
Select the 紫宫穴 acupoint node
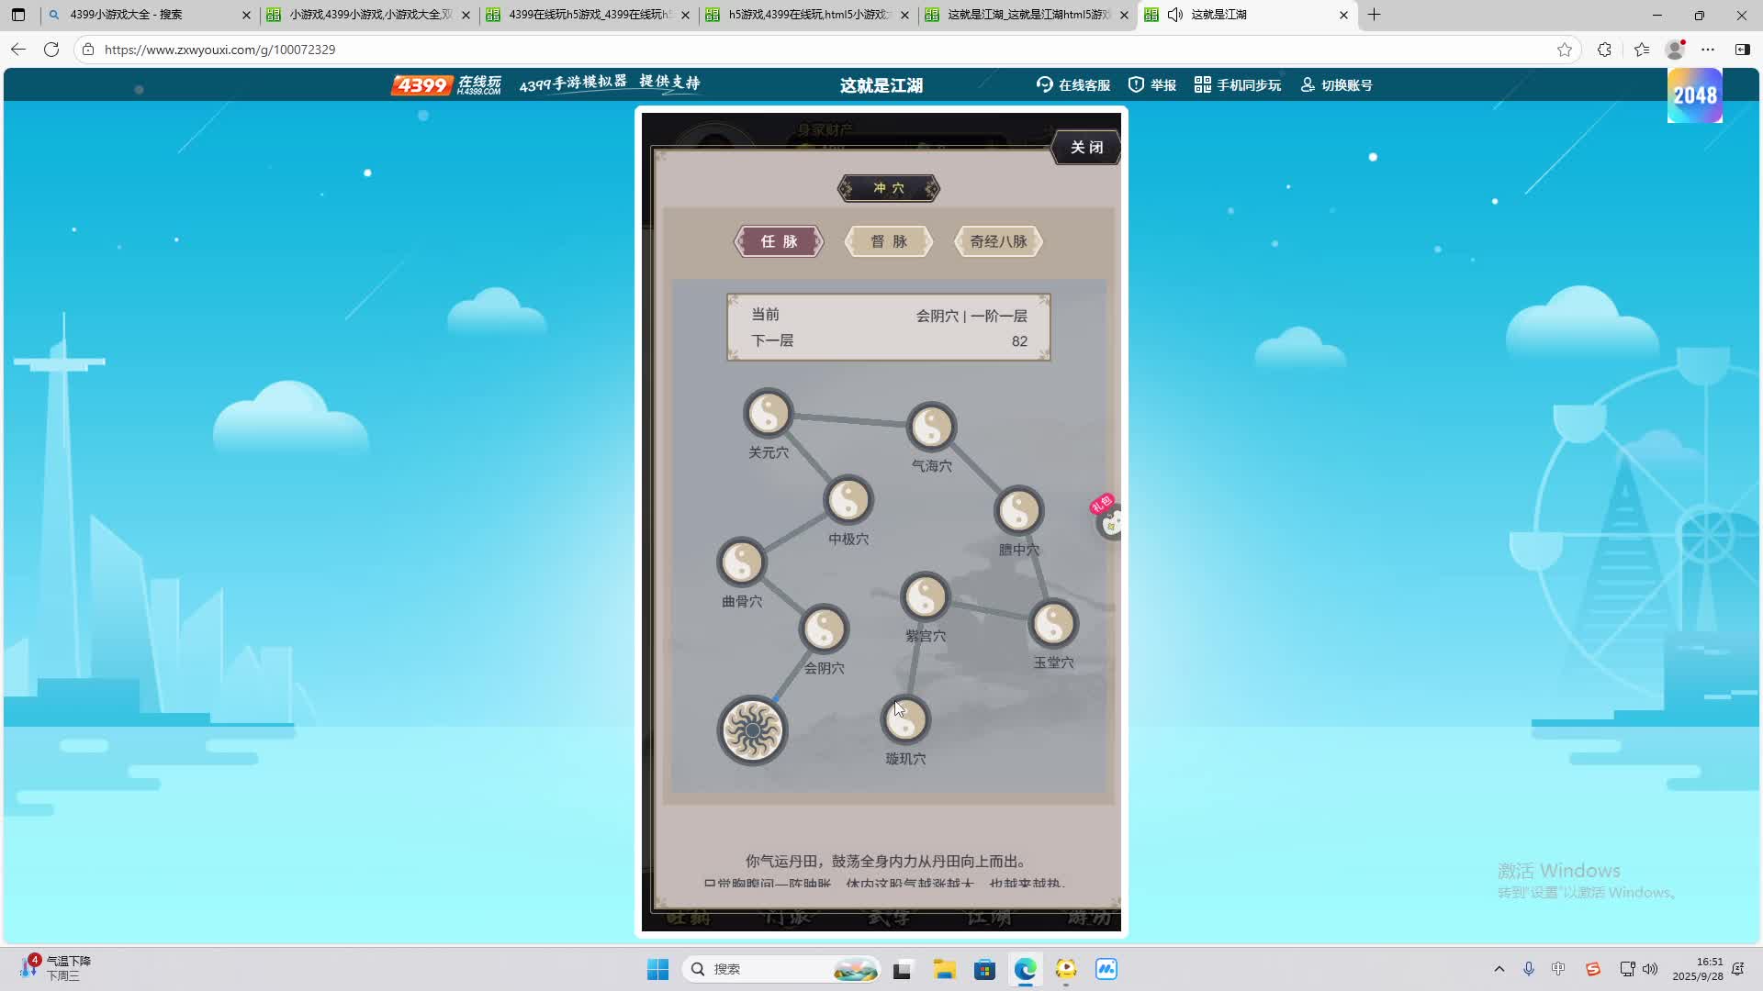coord(925,597)
